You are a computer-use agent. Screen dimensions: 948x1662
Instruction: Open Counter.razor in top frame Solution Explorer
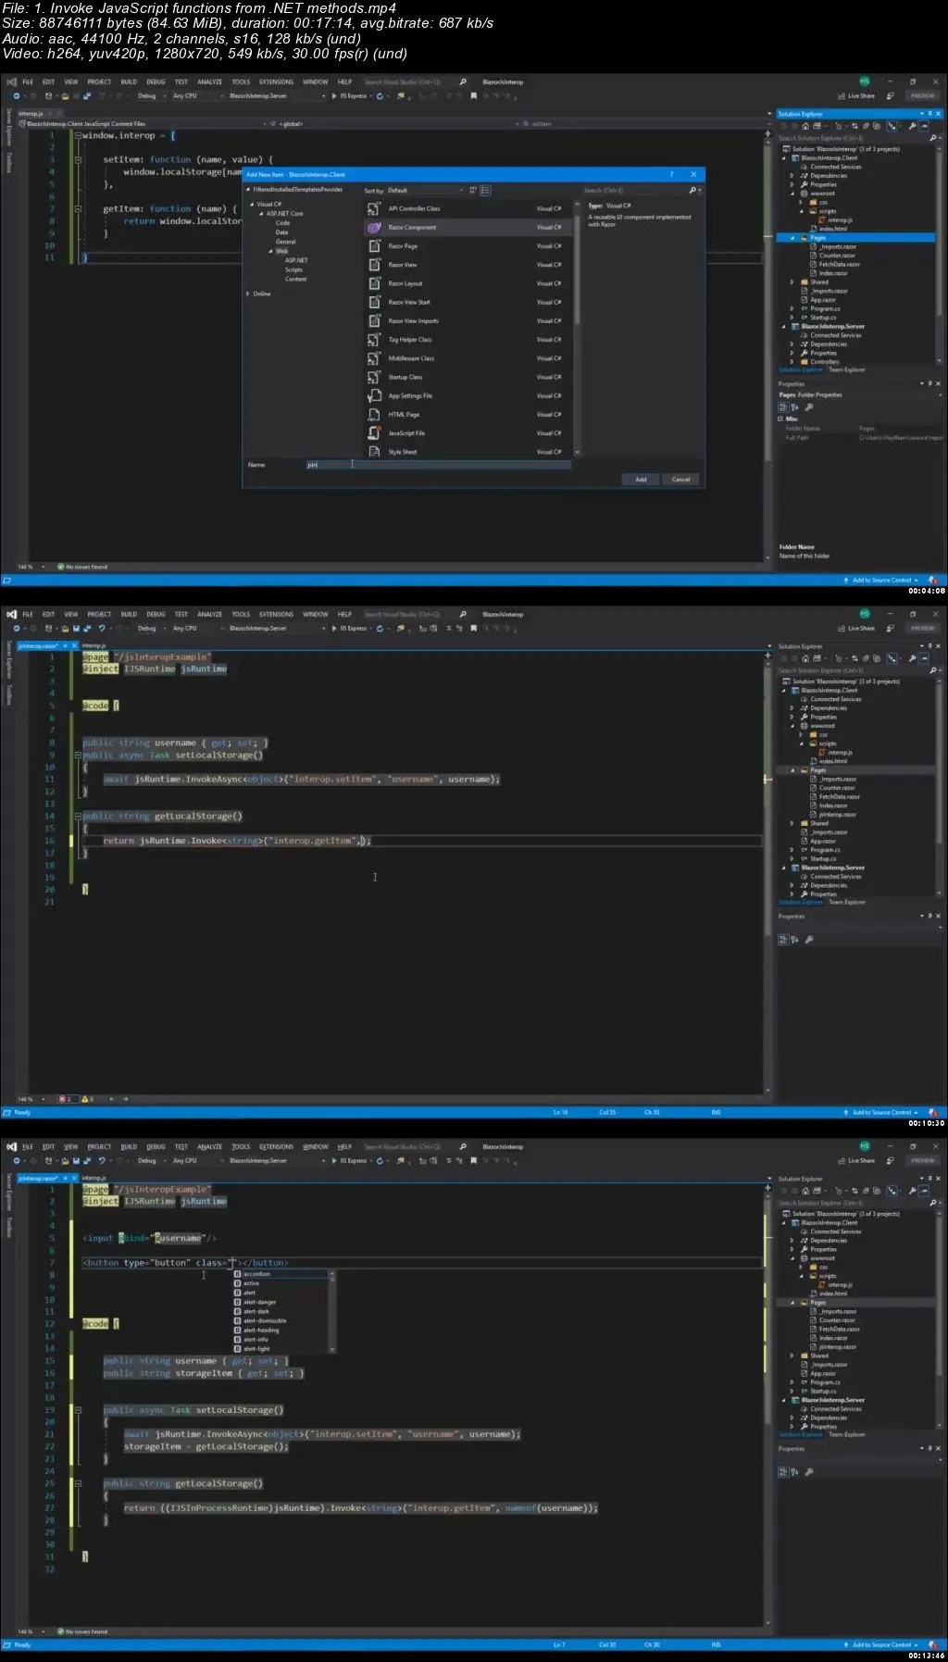coord(836,256)
